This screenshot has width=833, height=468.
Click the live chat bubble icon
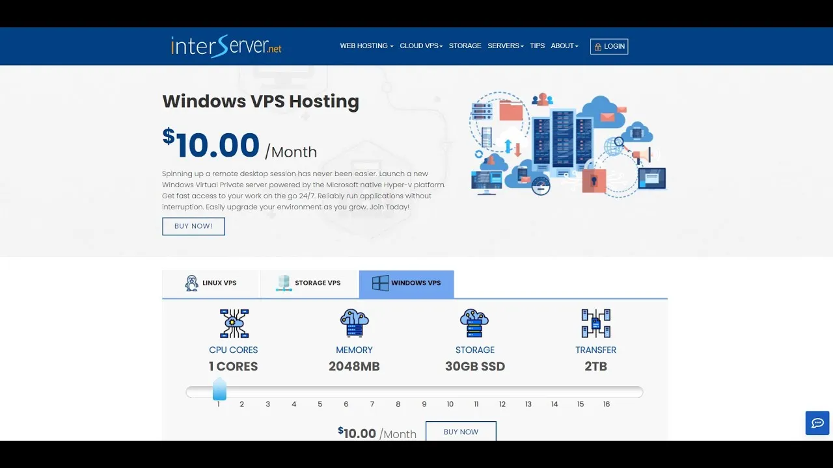pos(817,422)
